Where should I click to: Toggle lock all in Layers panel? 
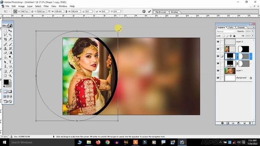pos(234,36)
